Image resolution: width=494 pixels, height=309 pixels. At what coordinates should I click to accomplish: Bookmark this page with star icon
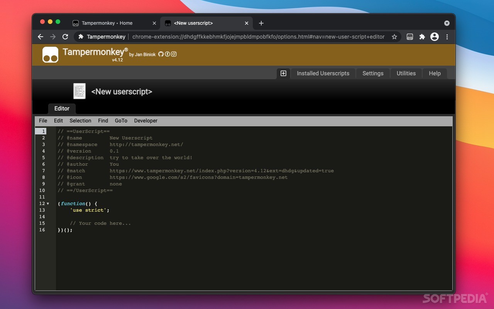click(x=394, y=37)
